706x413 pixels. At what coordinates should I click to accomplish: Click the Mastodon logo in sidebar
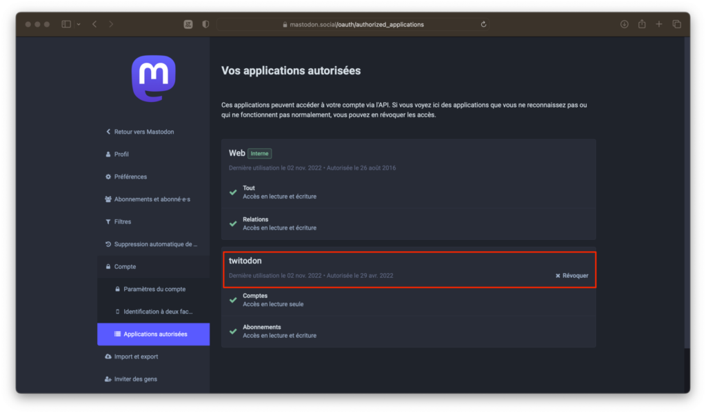coord(154,79)
